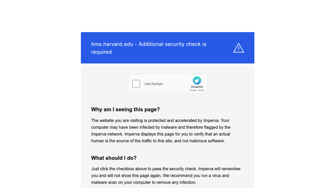Click the line "human is the source of the traffic"

[x=158, y=141]
